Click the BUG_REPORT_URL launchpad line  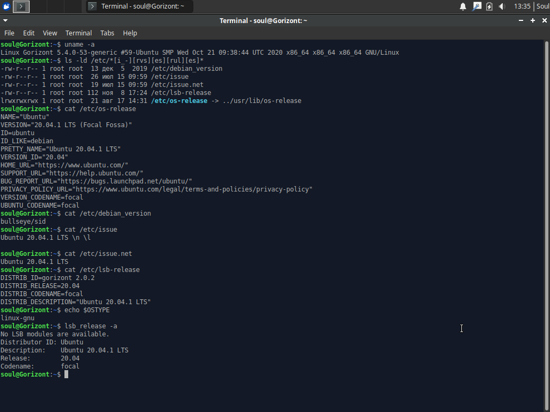[97, 181]
